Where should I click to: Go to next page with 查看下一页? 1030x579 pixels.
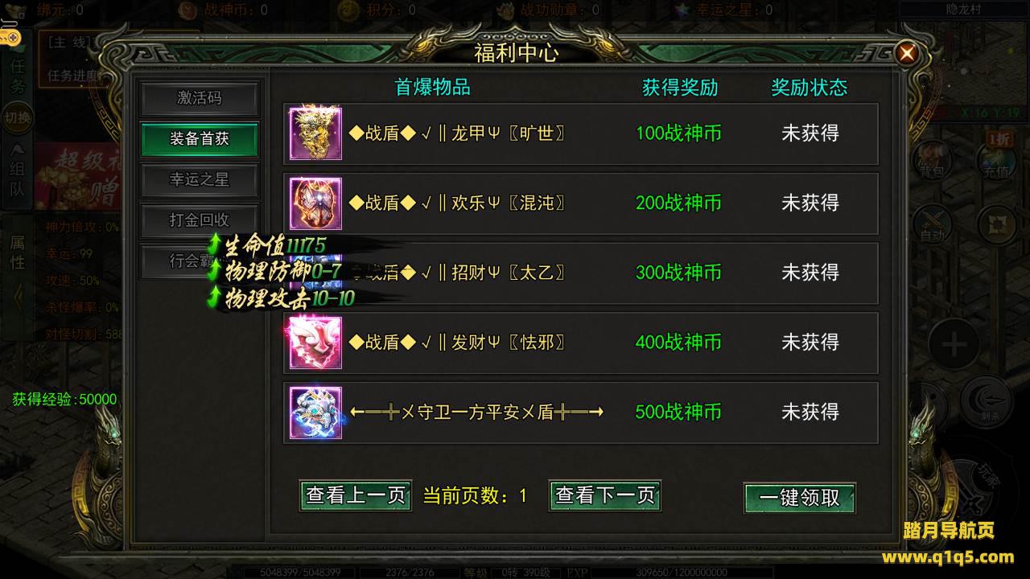click(x=605, y=495)
